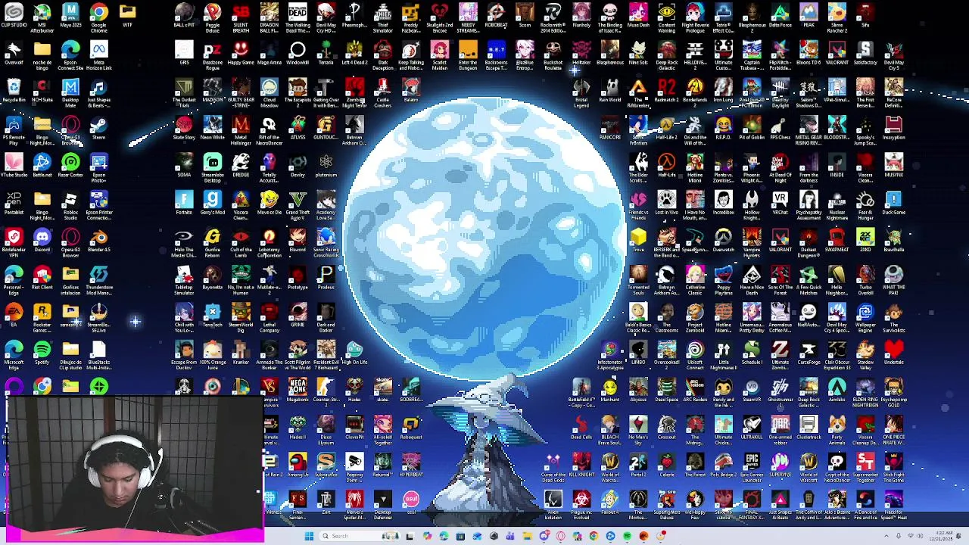
Task: Open the Garry's Mod shortcut
Action: click(x=213, y=203)
